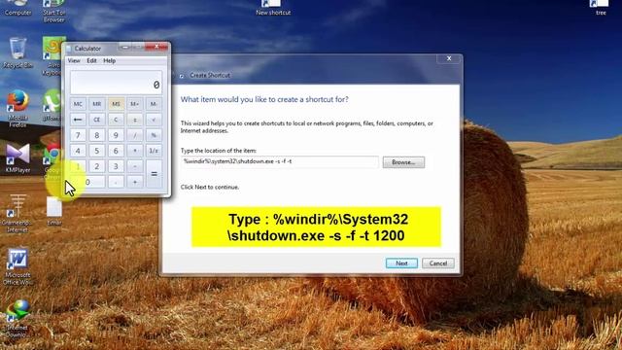This screenshot has width=622, height=350.
Task: Click digit 8 on the Calculator
Action: [x=97, y=135]
